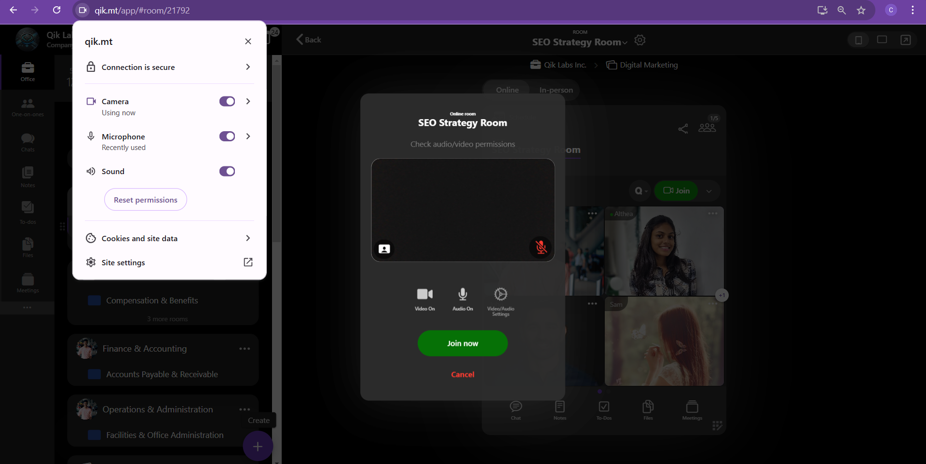Image resolution: width=926 pixels, height=464 pixels.
Task: Open Video/Audio Settings gear icon
Action: point(501,294)
